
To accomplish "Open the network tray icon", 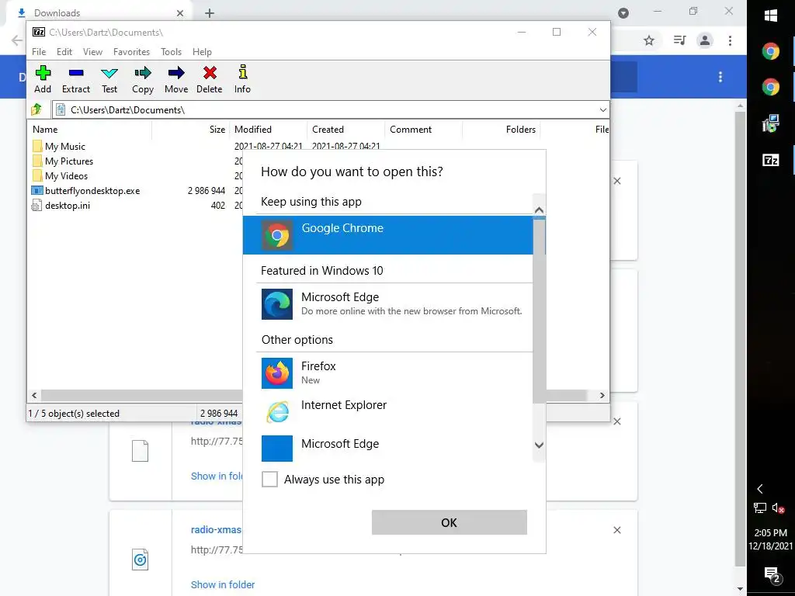I will pos(760,508).
